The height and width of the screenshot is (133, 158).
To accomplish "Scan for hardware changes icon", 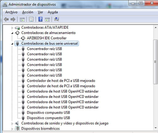I will [57, 19].
